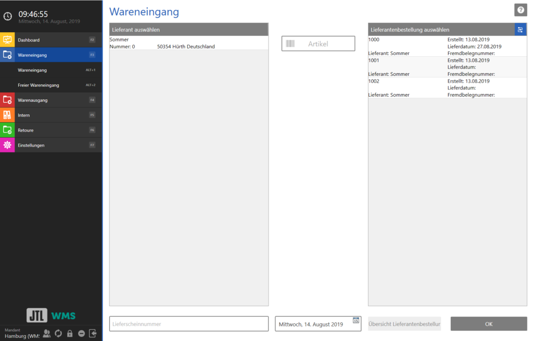Click the Lieferscheinnummer input field

[x=188, y=323]
